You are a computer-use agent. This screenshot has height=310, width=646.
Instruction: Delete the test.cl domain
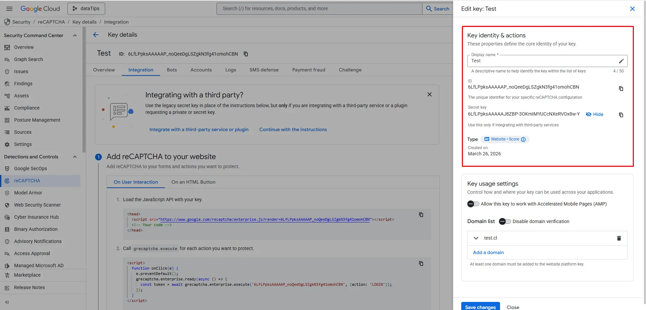pos(619,238)
